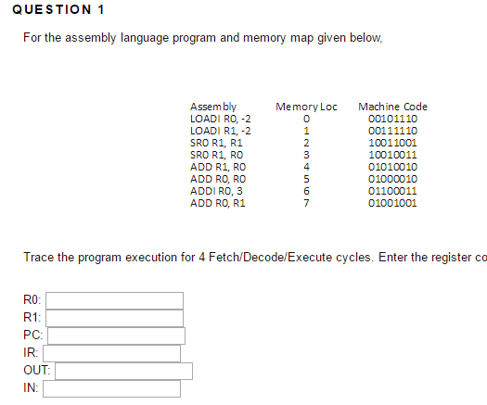487x405 pixels.
Task: Click the Memory Loc column header
Action: tap(306, 107)
